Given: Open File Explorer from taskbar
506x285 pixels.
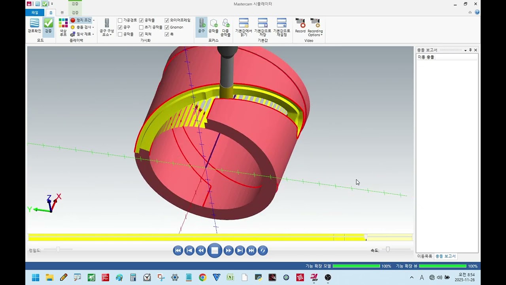Looking at the screenshot, I should click(49, 277).
